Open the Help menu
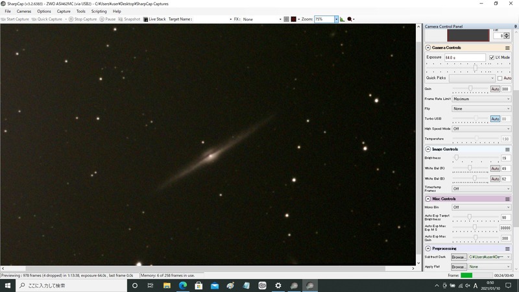The width and height of the screenshot is (519, 292). point(117,11)
